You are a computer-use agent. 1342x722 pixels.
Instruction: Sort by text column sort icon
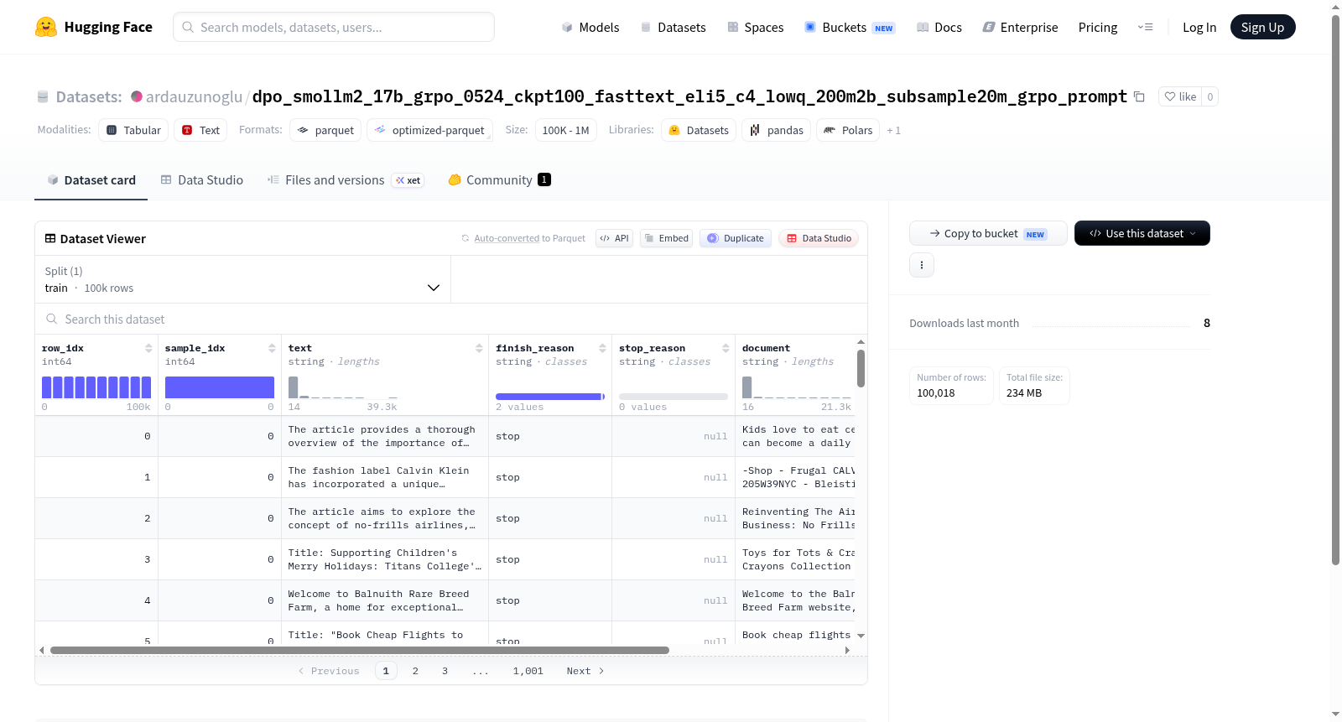pos(479,348)
